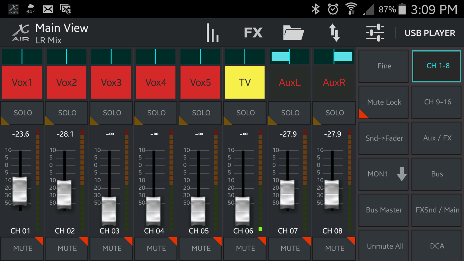
Task: Open the snapshots folder icon
Action: (x=293, y=32)
